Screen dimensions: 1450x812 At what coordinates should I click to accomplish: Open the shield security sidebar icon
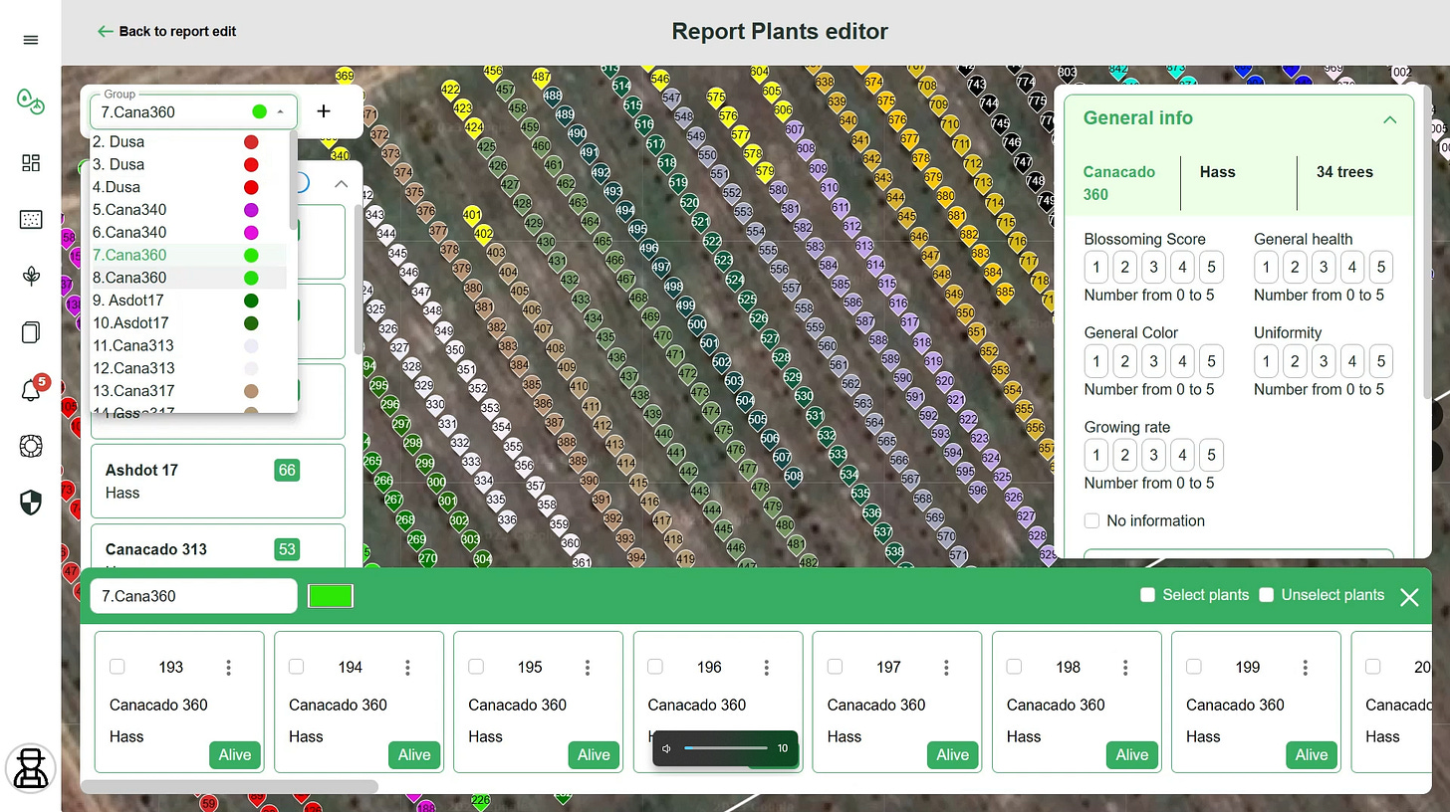coord(31,503)
